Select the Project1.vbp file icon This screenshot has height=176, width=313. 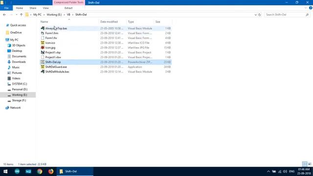[x=43, y=52]
